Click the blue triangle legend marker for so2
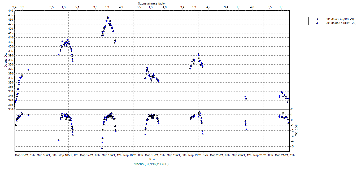The width and height of the screenshot is (361, 171). pyautogui.click(x=317, y=23)
